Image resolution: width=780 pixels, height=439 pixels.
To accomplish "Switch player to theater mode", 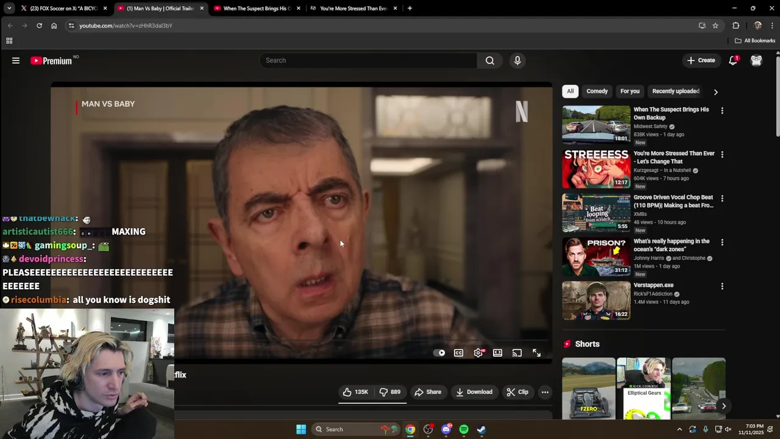I will pyautogui.click(x=498, y=352).
